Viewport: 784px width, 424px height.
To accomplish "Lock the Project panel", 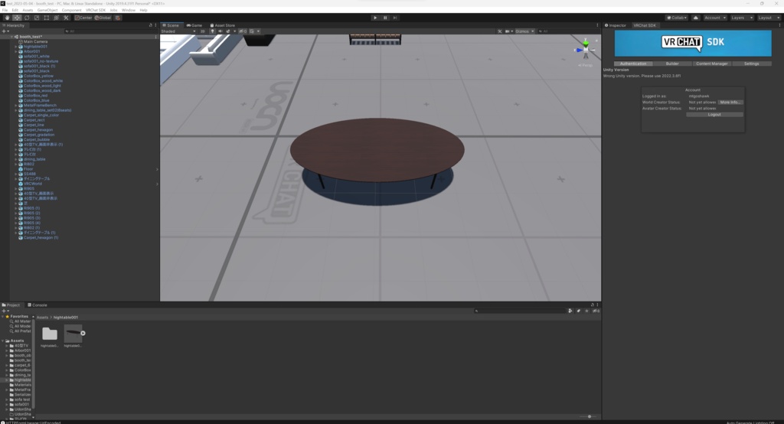I will [593, 305].
